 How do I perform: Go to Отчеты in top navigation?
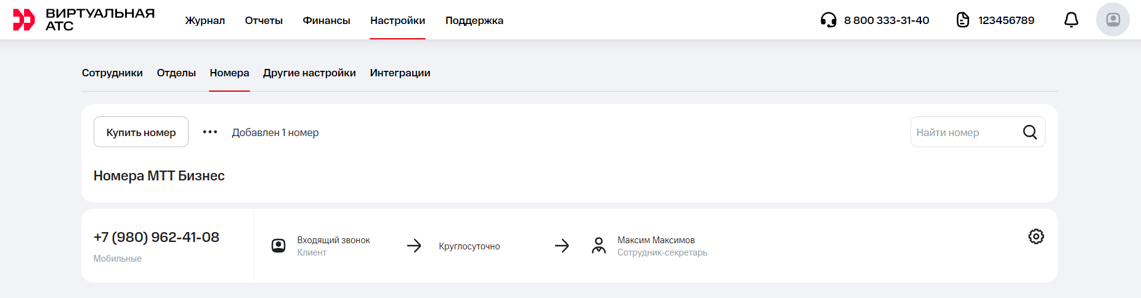(x=264, y=20)
